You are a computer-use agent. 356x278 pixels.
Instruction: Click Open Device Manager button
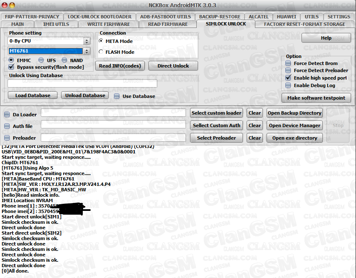294,125
